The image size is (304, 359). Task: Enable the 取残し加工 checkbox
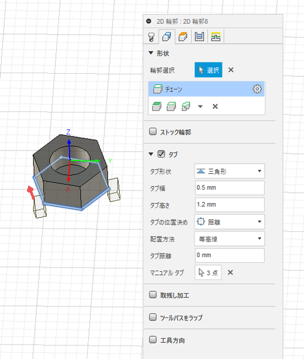click(x=153, y=295)
